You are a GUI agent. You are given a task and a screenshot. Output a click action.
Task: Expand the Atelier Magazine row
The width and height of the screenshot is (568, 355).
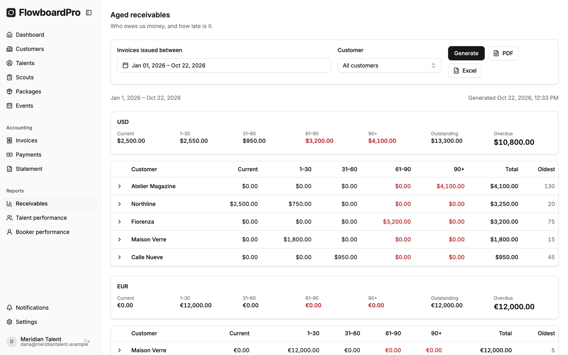point(120,186)
